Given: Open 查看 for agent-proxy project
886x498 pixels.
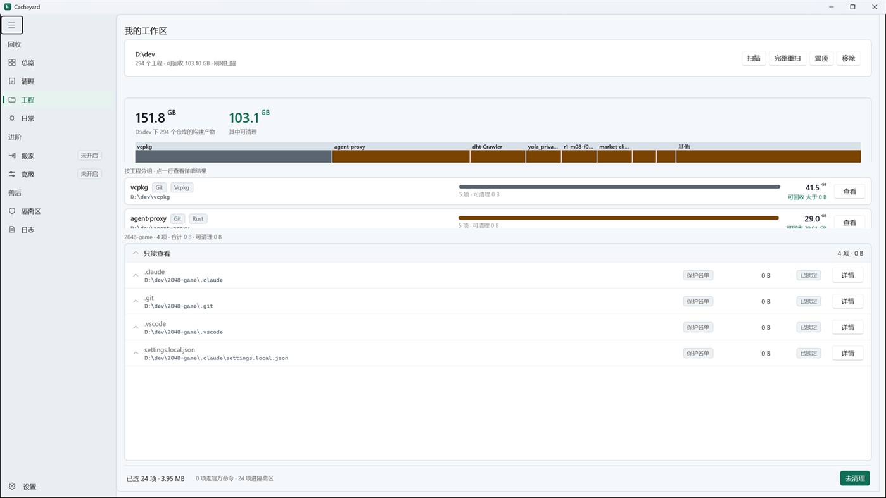Looking at the screenshot, I should [x=849, y=221].
